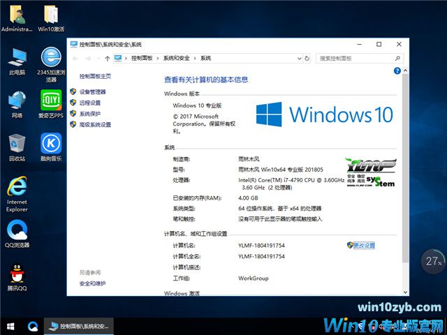Screen dimensions: 447x335
Task: Click the 27% floating memory widget
Action: coord(433,261)
